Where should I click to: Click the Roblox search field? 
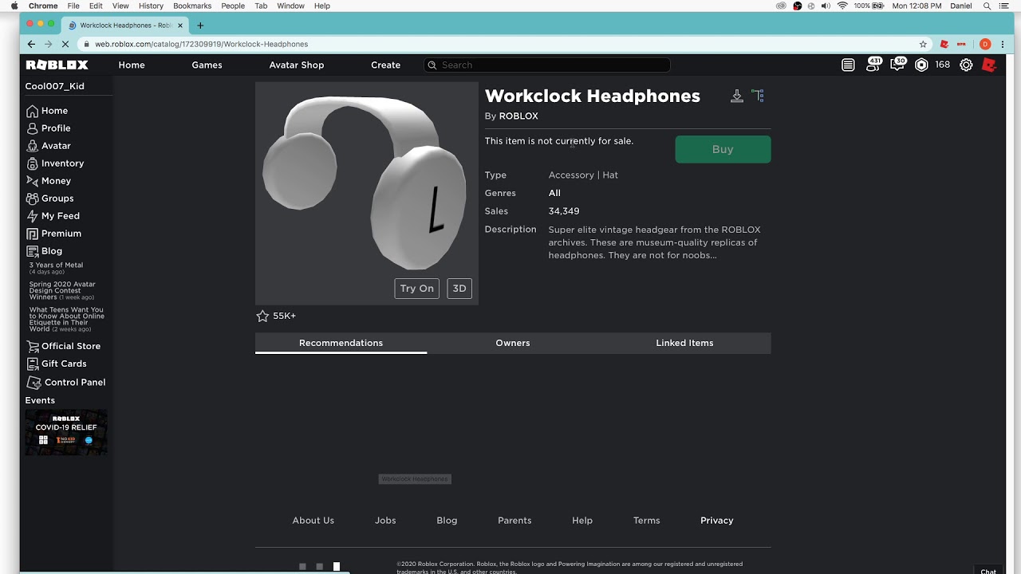(x=546, y=65)
